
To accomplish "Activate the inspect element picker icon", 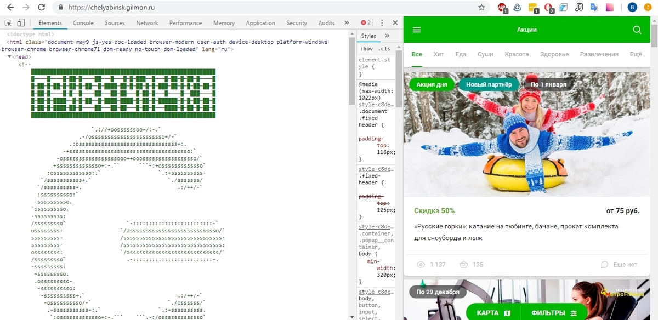I will pos(8,23).
